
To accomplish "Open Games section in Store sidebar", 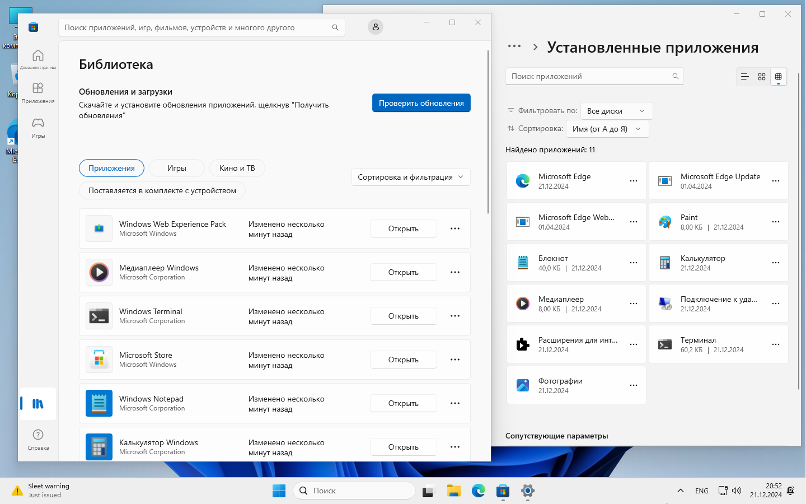I will (x=38, y=127).
